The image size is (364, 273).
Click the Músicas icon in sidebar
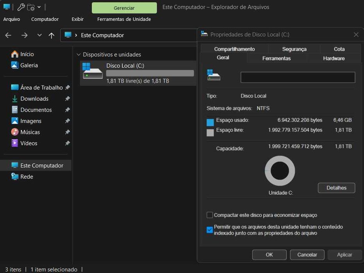14,132
